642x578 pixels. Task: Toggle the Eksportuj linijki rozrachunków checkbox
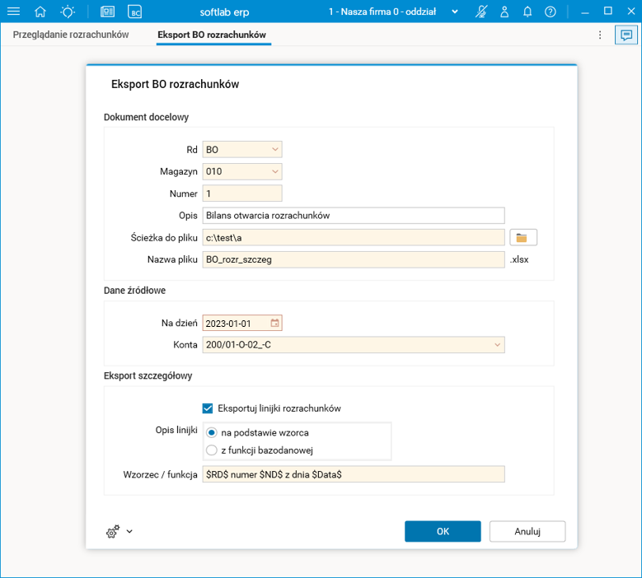[x=208, y=408]
